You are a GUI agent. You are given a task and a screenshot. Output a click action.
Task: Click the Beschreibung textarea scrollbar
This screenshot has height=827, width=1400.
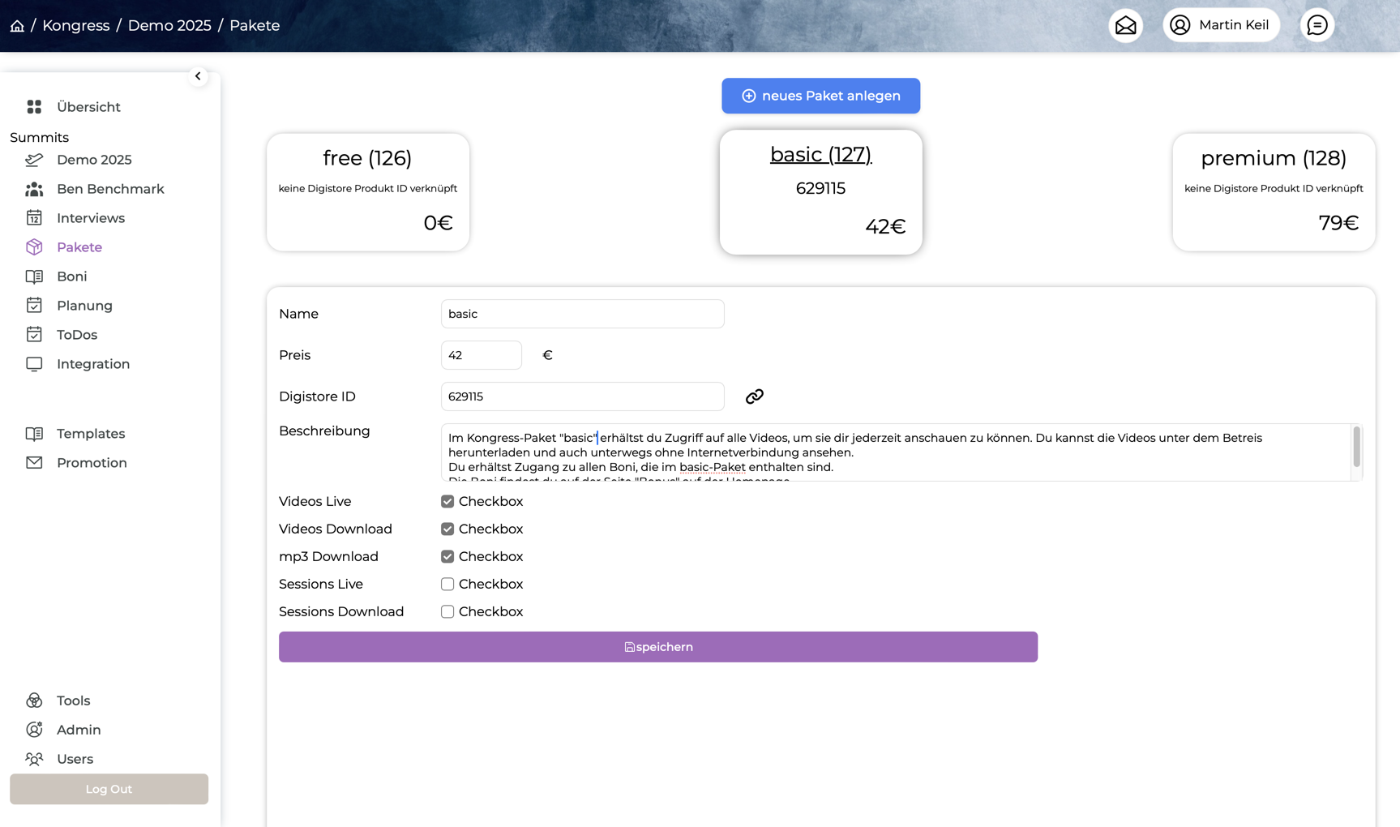1356,448
